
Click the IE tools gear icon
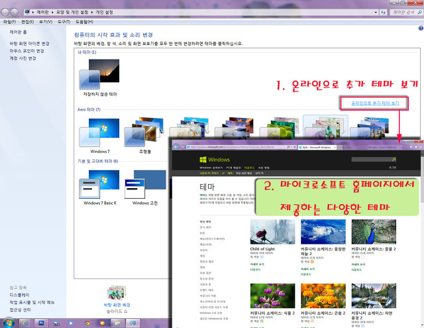pos(421,147)
